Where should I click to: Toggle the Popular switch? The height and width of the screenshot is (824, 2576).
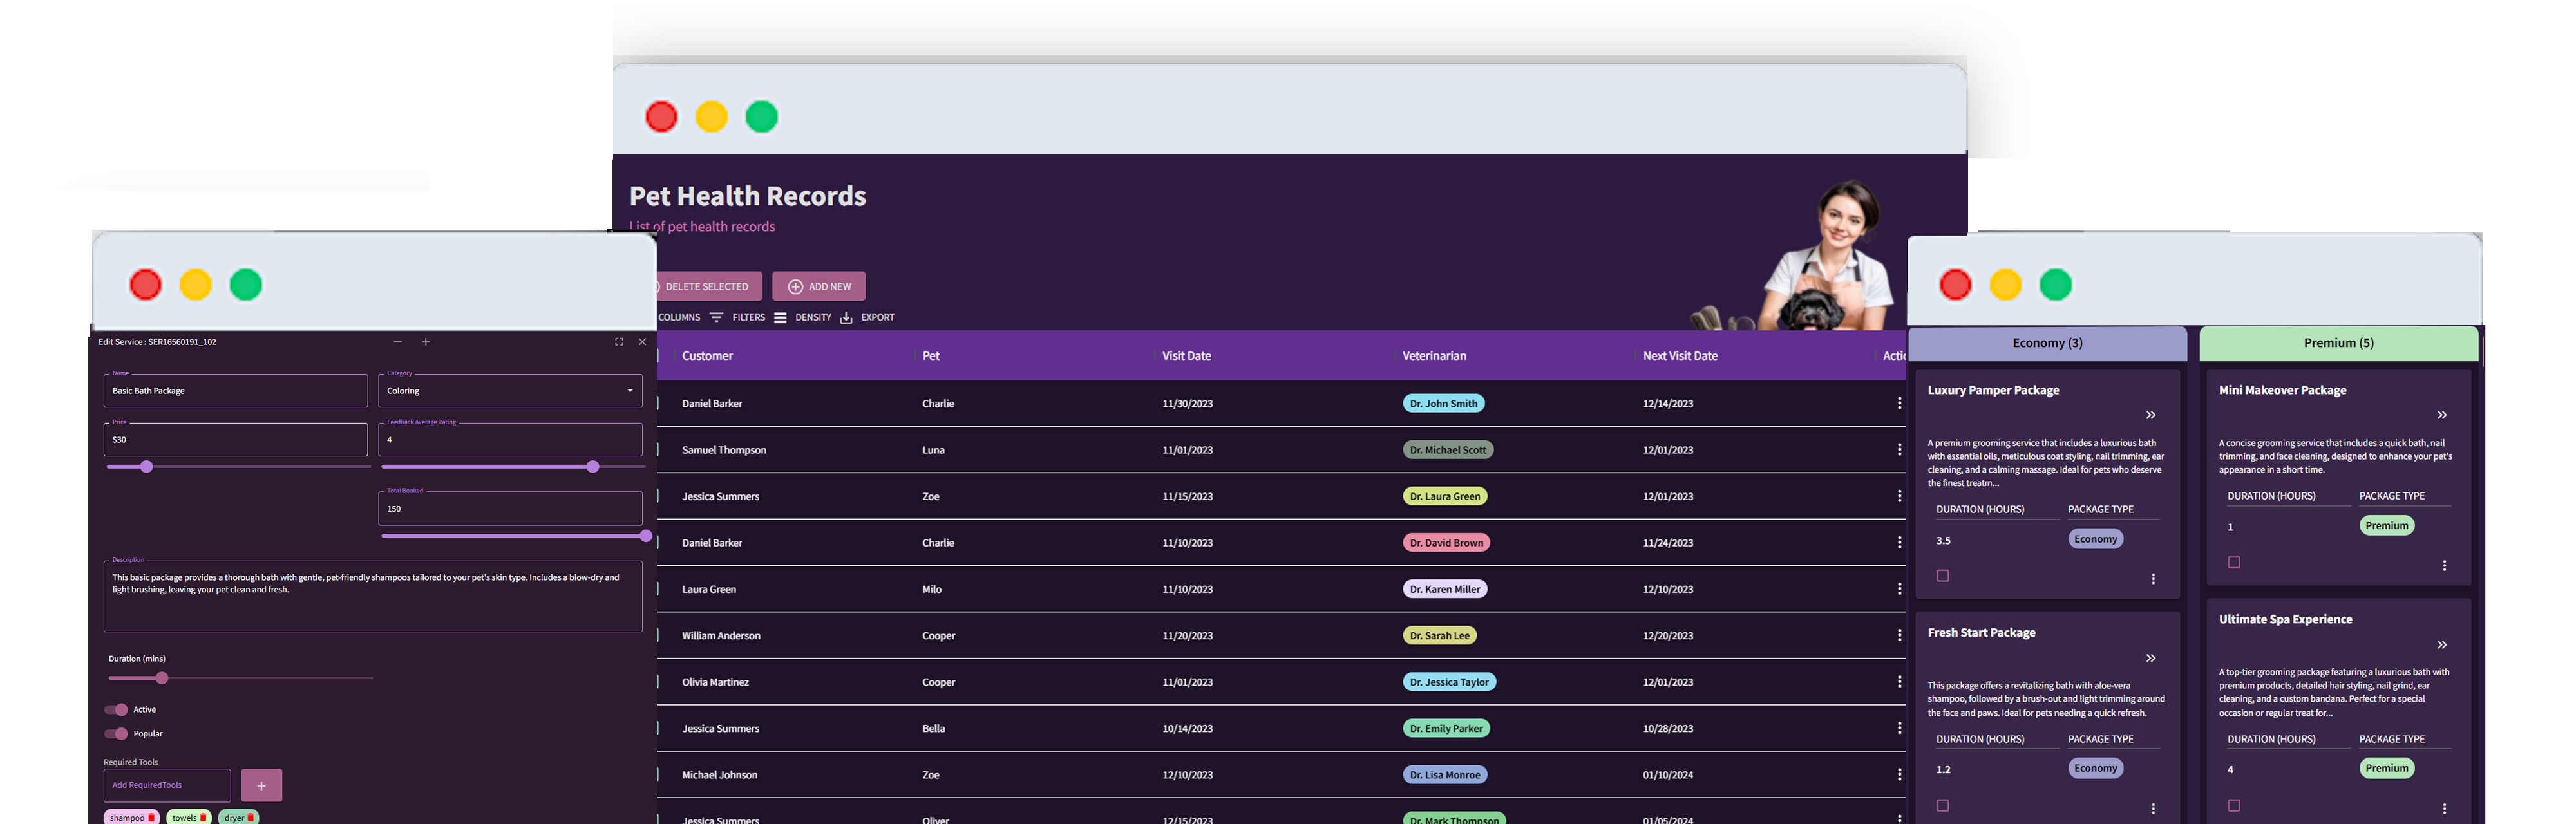click(117, 734)
